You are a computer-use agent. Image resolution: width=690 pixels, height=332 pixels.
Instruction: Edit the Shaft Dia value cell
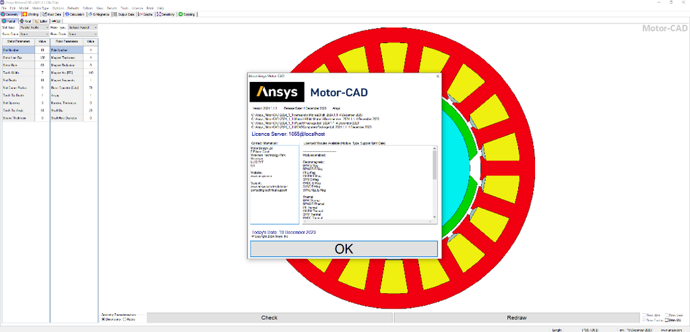90,110
